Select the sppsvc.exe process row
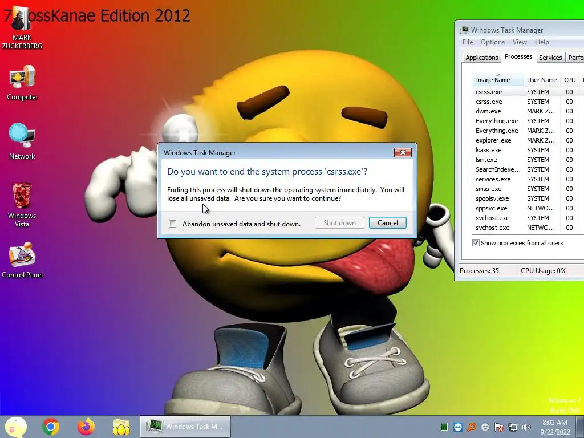Screen dimensions: 584x438 [x=528, y=208]
